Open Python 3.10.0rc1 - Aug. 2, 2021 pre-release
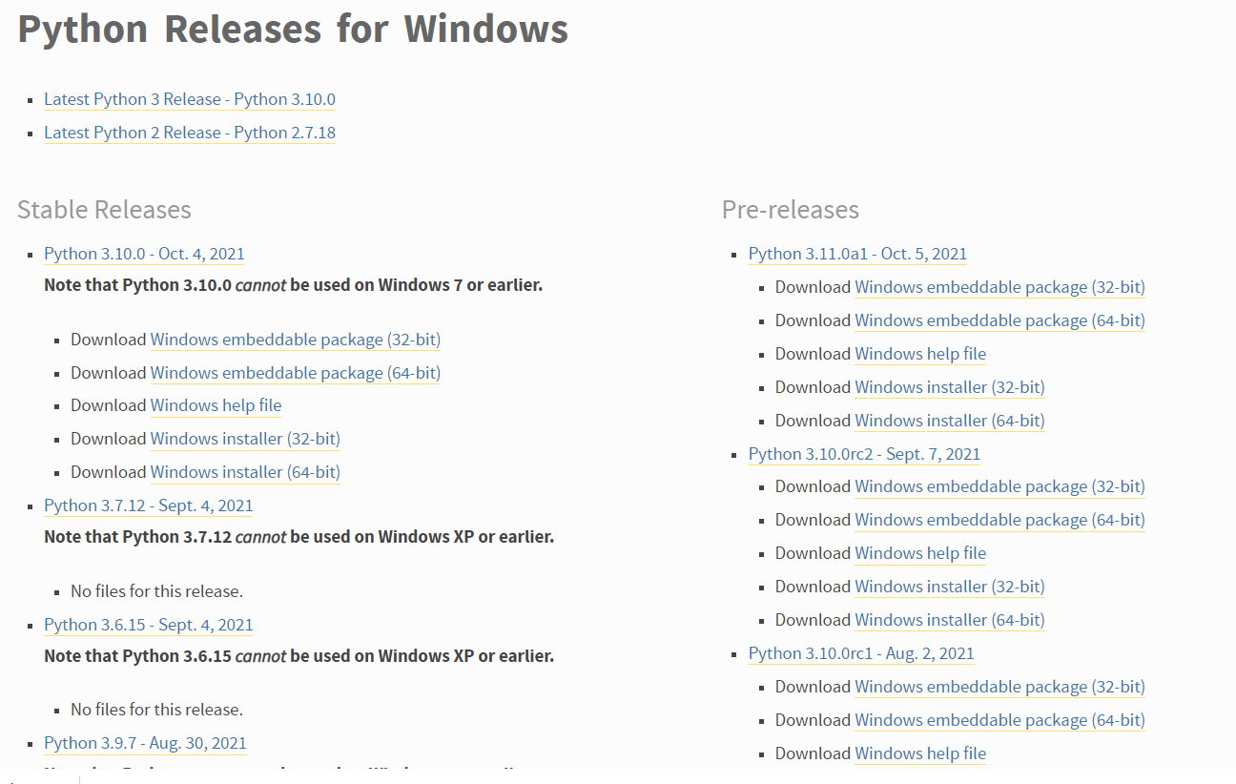The height and width of the screenshot is (784, 1236). [x=861, y=653]
